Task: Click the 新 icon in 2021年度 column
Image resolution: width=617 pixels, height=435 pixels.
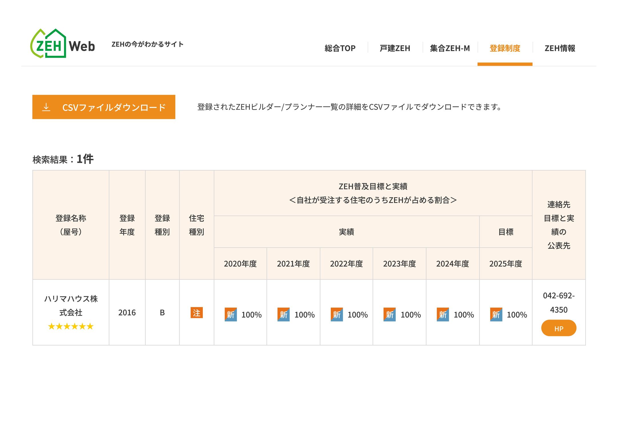Action: (x=283, y=314)
